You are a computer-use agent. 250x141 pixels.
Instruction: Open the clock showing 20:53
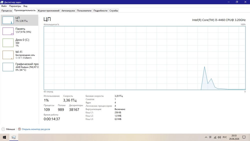coord(234,136)
